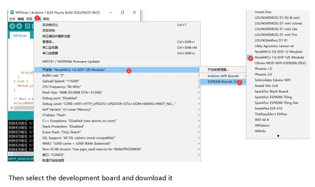Choose 自动格式化 from the menu
The width and height of the screenshot is (315, 187).
[x=117, y=25]
